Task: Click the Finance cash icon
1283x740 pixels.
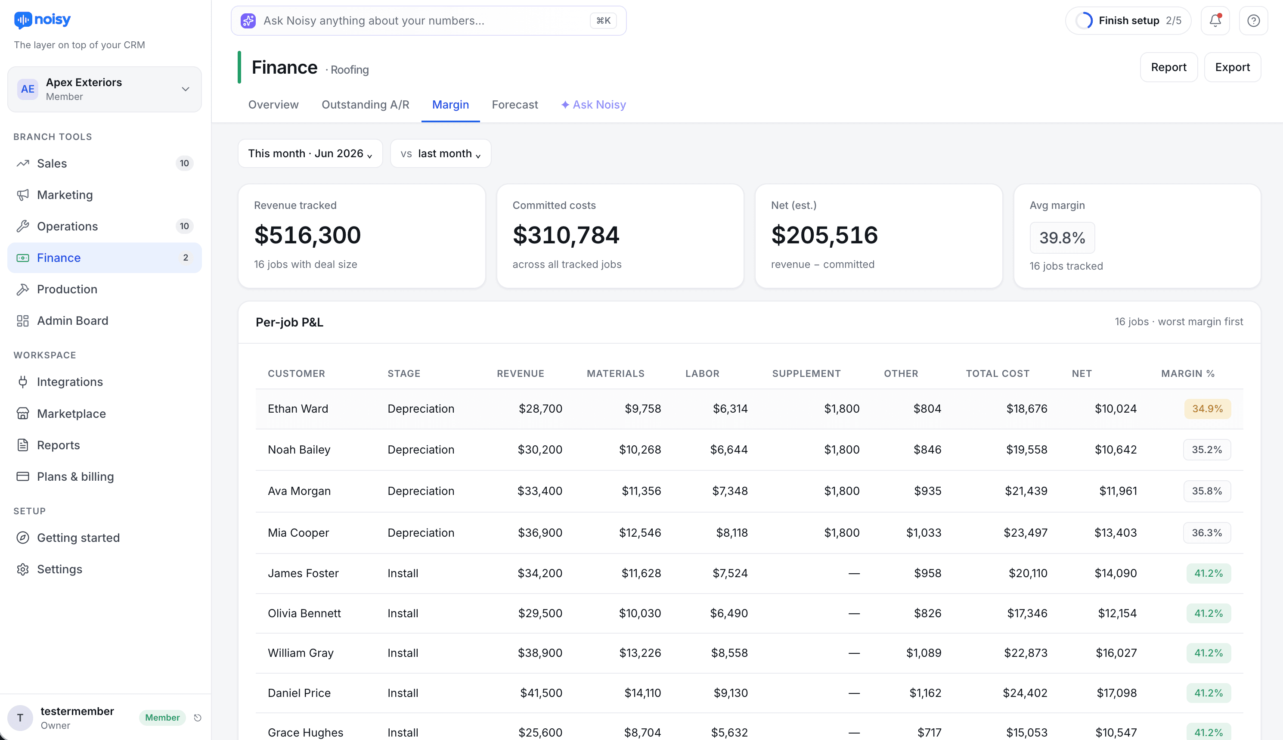Action: tap(23, 258)
